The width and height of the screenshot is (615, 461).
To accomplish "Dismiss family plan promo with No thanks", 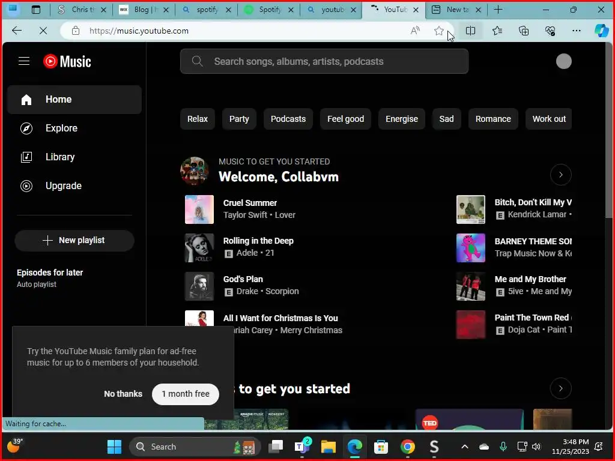I will [x=123, y=394].
